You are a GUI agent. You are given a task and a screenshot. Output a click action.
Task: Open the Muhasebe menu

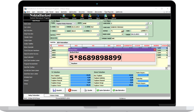(x=73, y=12)
